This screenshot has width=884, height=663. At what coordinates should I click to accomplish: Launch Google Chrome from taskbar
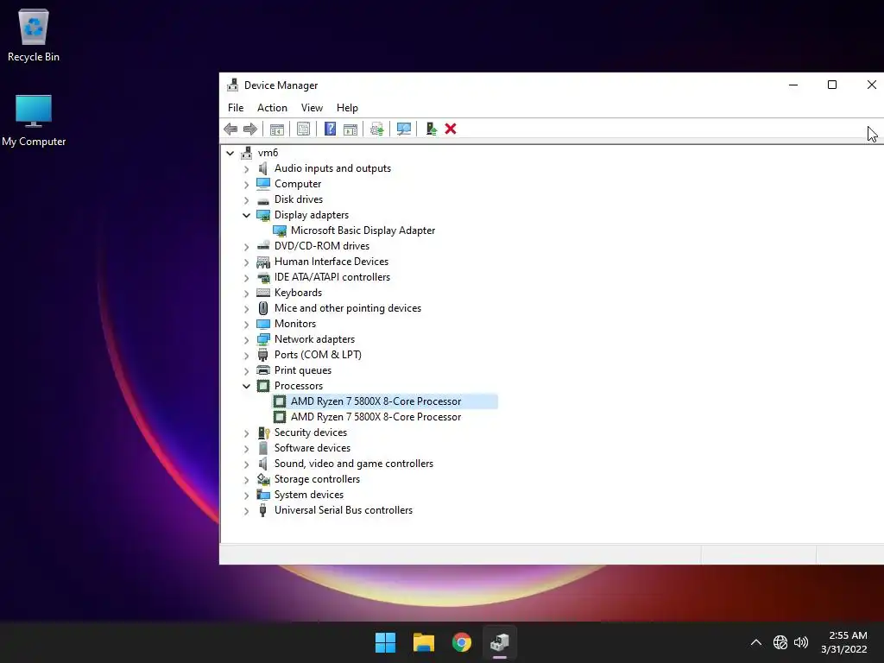click(x=462, y=642)
